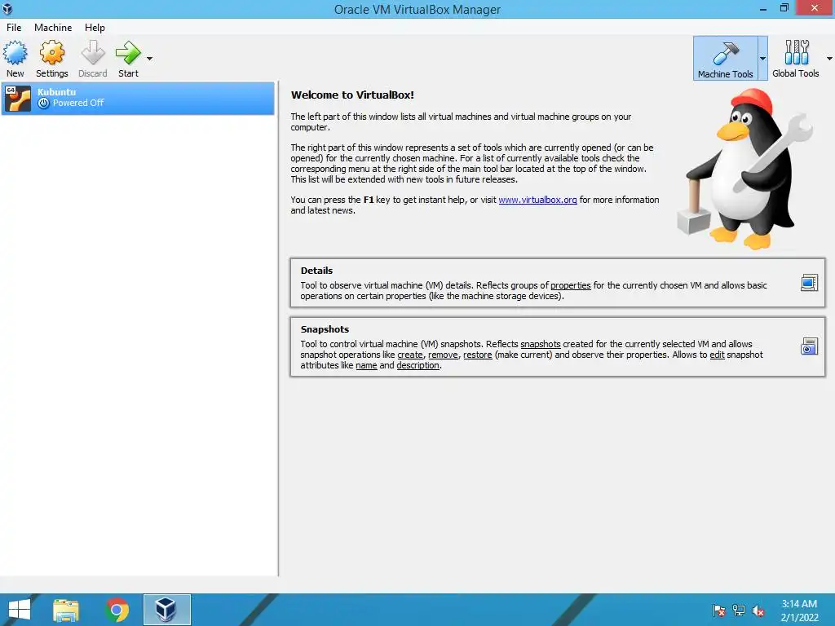Viewport: 835px width, 626px height.
Task: Expand the Start button dropdown arrow
Action: click(150, 59)
